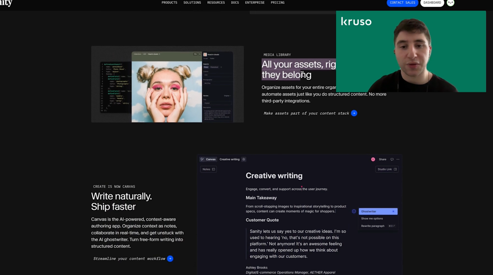Click 'CREATE IS NOW CANVAS' label
Screen dimensions: 493x275
pyautogui.click(x=114, y=187)
